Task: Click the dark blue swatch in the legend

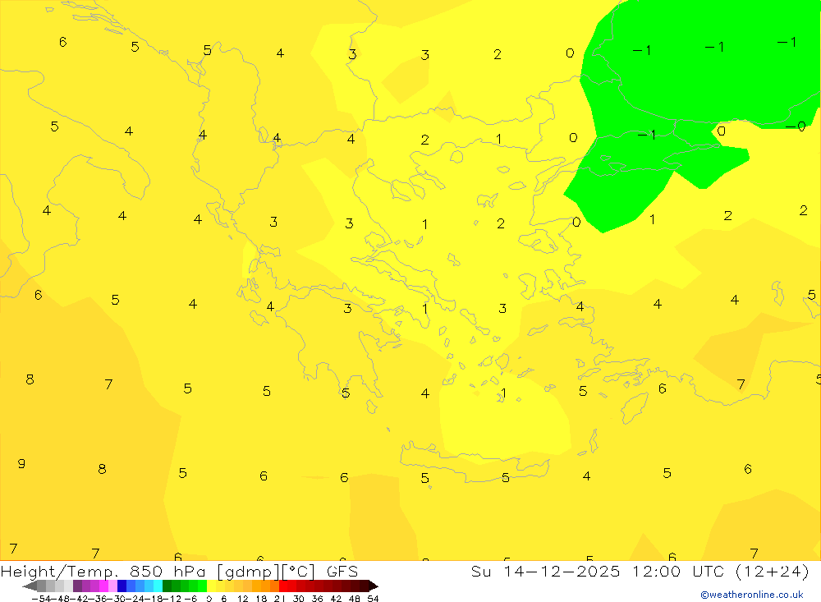Action: pyautogui.click(x=122, y=586)
